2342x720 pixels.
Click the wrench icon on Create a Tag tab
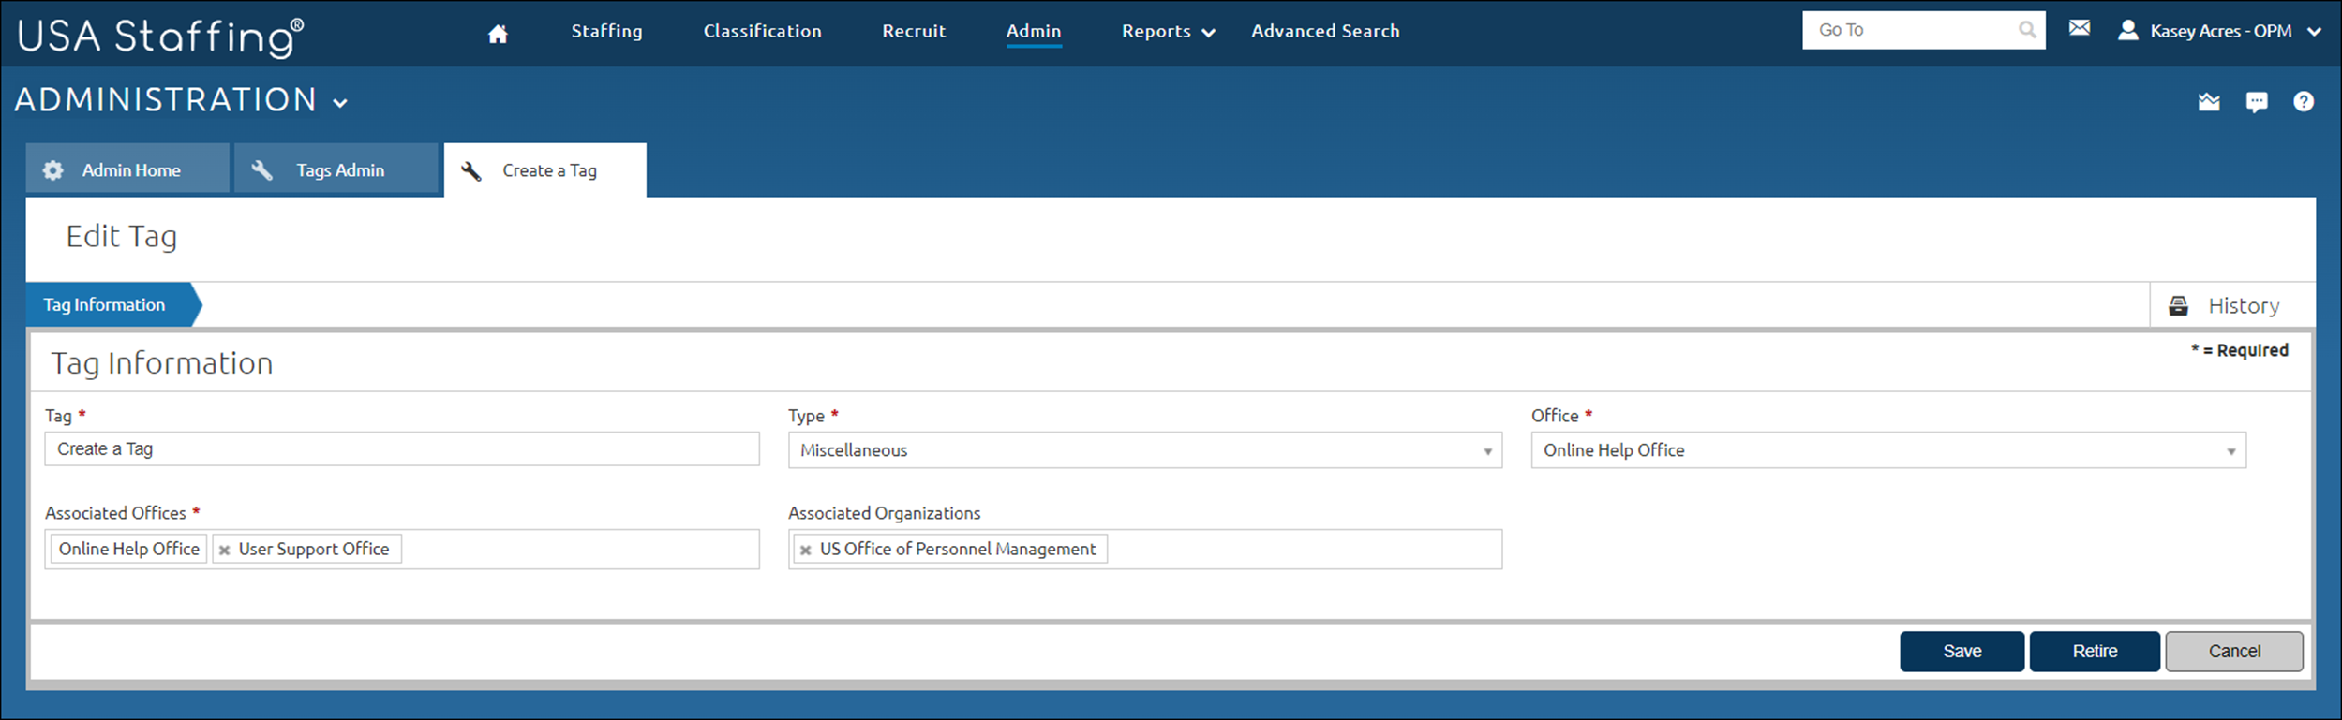pyautogui.click(x=471, y=170)
